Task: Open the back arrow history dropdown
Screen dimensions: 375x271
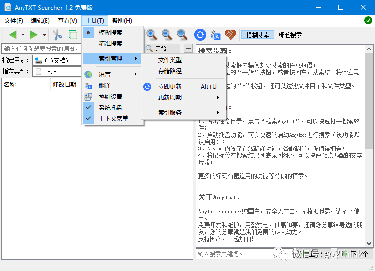Action: 23,35
